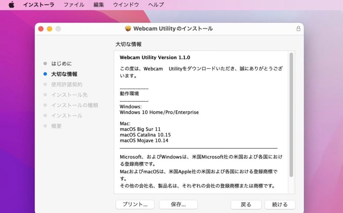Click the 大切な情報 blue step indicator
Viewport: 343px width, 213px height.
(45, 74)
